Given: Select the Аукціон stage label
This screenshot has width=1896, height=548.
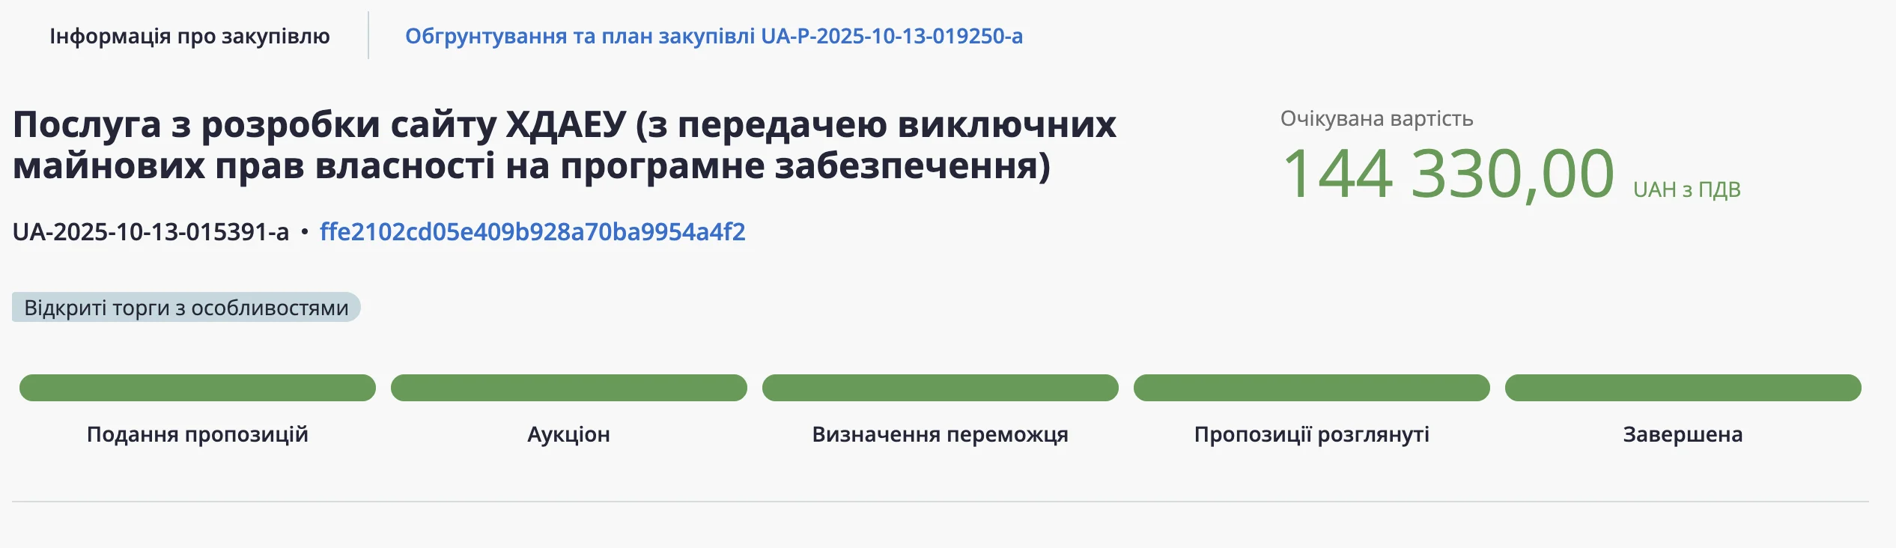Looking at the screenshot, I should [x=569, y=434].
